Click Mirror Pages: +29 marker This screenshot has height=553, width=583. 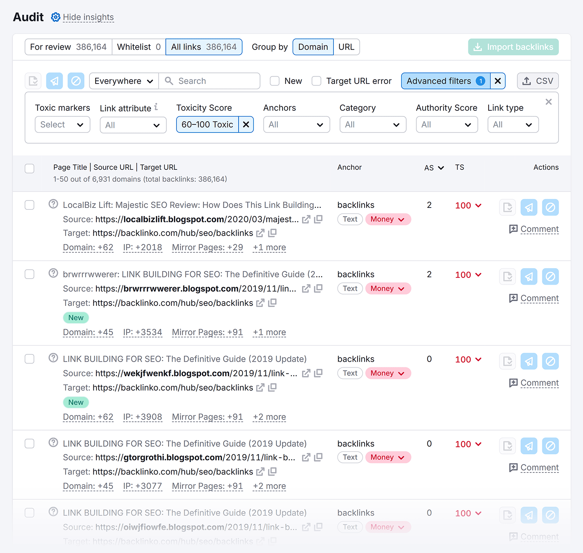208,248
